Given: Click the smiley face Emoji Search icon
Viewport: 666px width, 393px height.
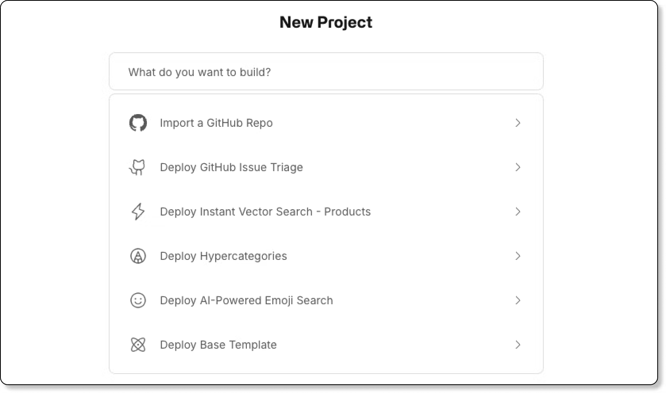Looking at the screenshot, I should 138,300.
